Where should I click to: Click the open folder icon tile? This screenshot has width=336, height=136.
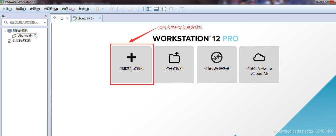(174, 57)
